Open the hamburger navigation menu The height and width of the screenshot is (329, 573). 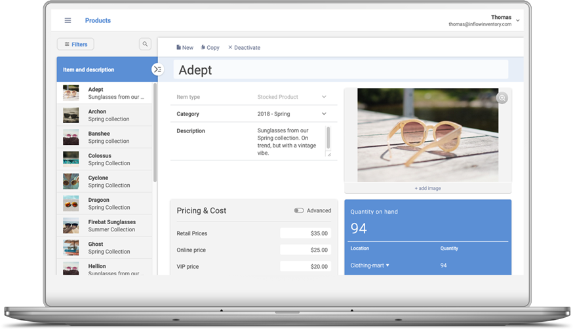tap(68, 20)
